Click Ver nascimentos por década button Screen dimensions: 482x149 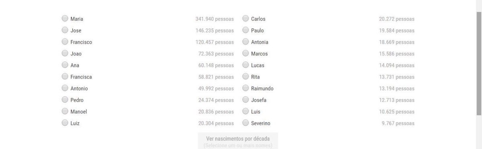(238, 141)
